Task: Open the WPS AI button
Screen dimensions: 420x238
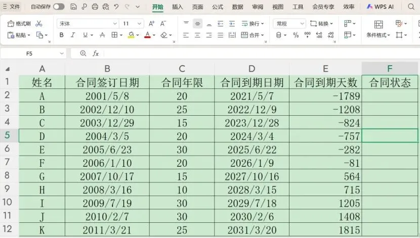Action: click(x=381, y=7)
